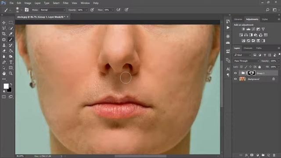Viewport: 281px width, 158px height.
Task: Select the History Brush tool
Action: tap(11, 45)
